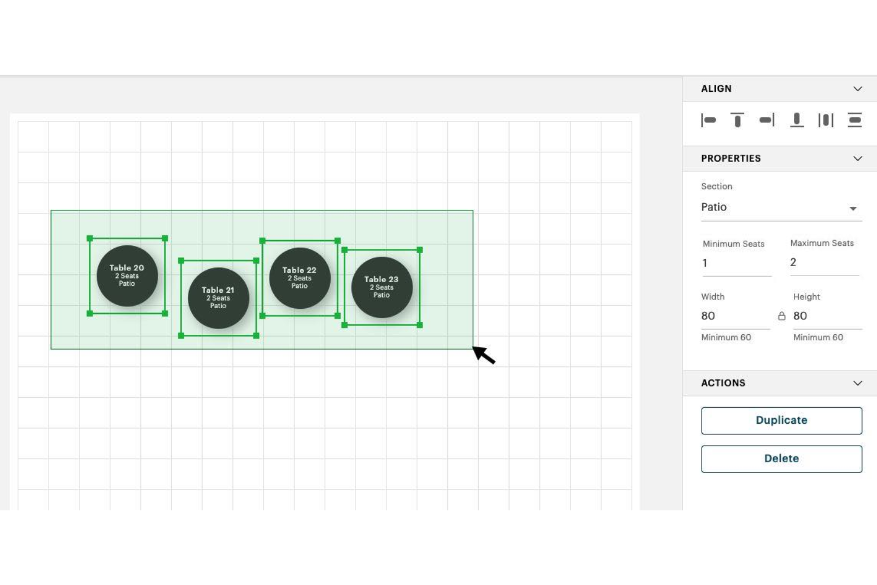This screenshot has height=585, width=877.
Task: Click the Minimum Seats input field
Action: (x=736, y=263)
